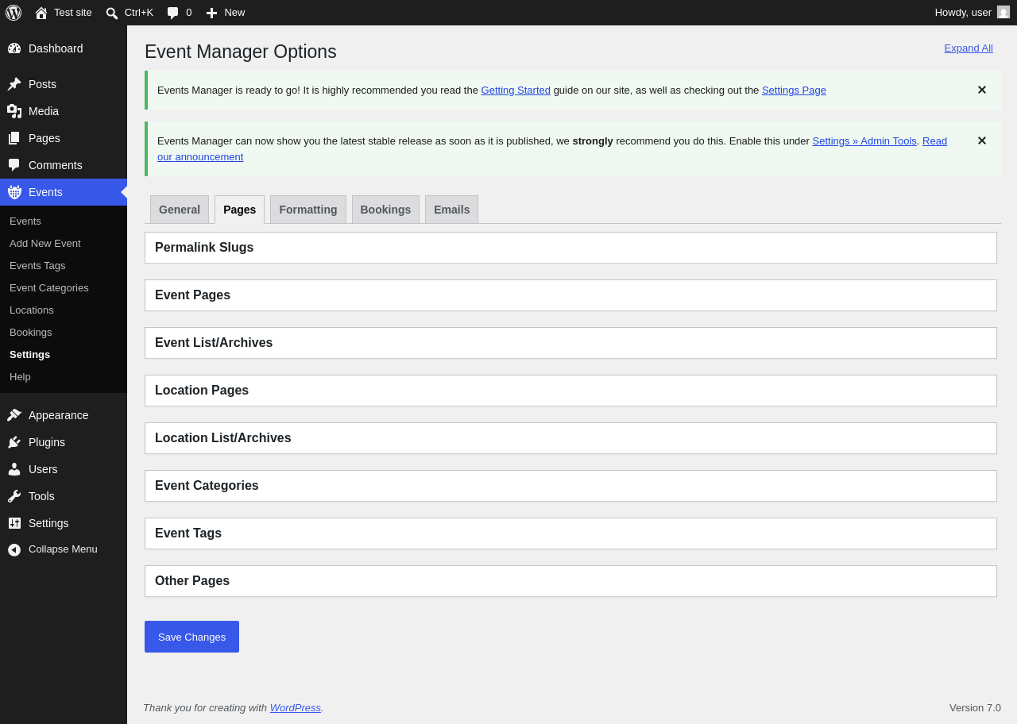This screenshot has width=1017, height=724.
Task: Expand the Permalink Slugs section
Action: [x=570, y=248]
